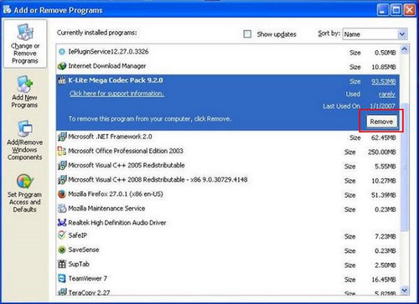Screen dimensions: 419x304
Task: Click the program list scrollbar thumb
Action: tap(405, 167)
